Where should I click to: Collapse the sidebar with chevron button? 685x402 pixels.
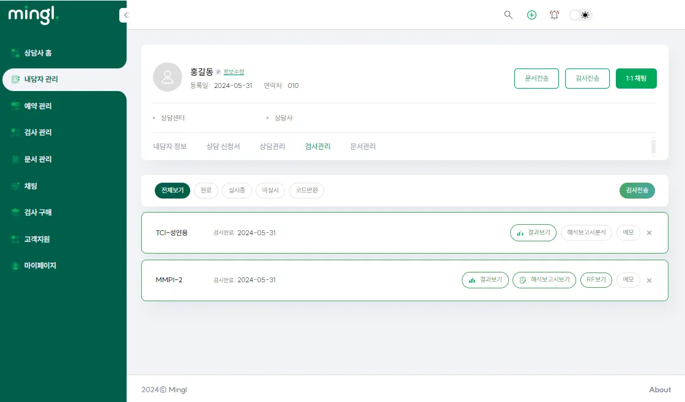point(125,15)
